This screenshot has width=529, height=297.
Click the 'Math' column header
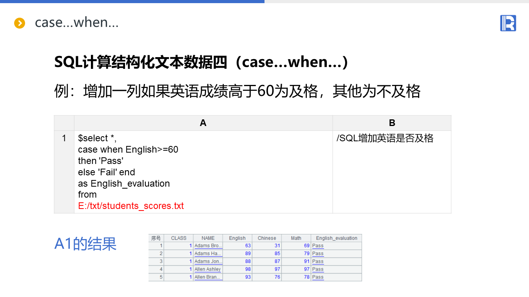(x=296, y=238)
